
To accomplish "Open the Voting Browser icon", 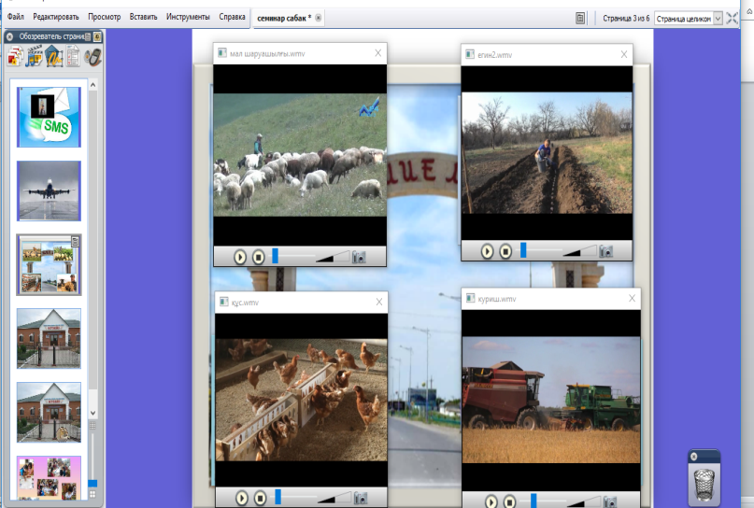I will [x=92, y=56].
